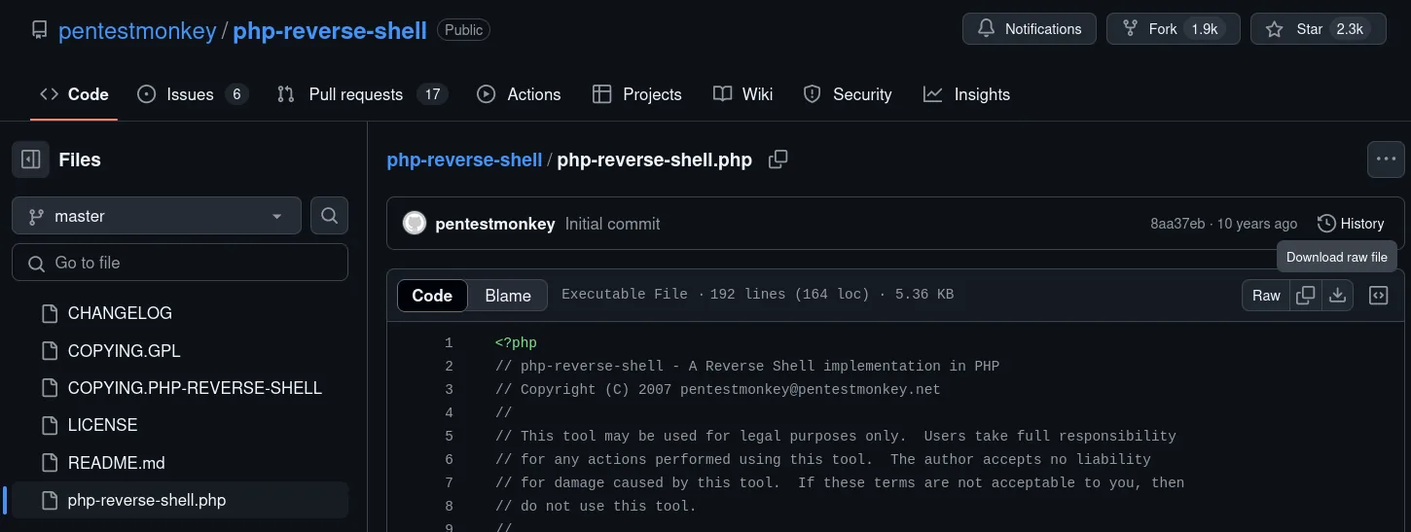This screenshot has width=1411, height=532.
Task: Click the Star icon
Action: [1275, 29]
